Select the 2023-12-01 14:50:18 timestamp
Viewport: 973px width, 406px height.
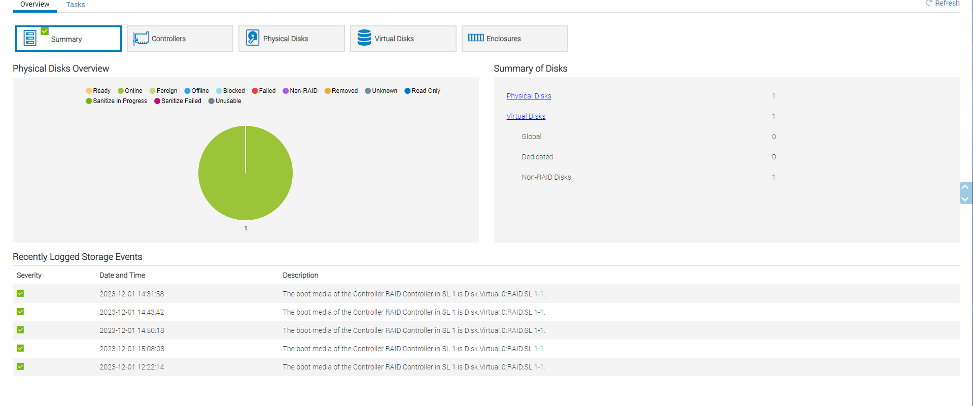131,330
